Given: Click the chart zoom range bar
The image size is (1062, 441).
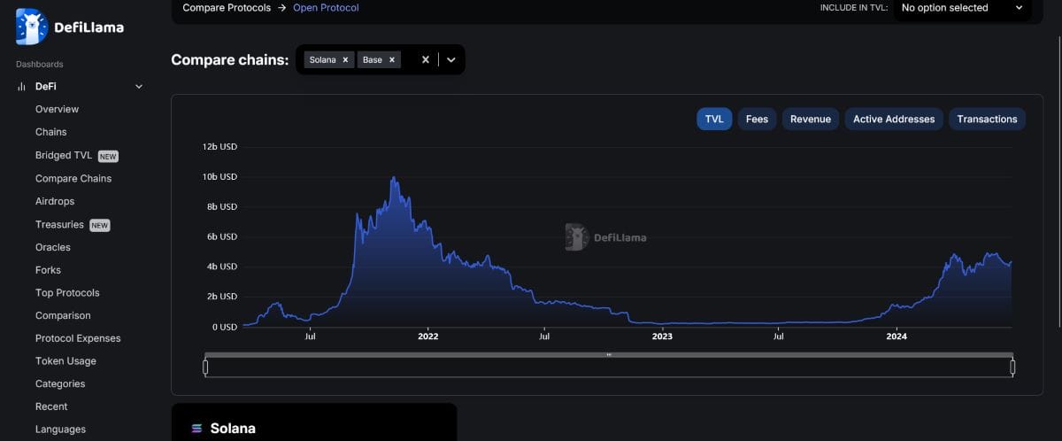Looking at the screenshot, I should 609,355.
